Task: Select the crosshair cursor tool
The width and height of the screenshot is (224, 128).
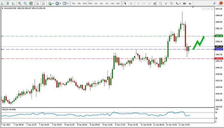Action: [x=131, y=3]
